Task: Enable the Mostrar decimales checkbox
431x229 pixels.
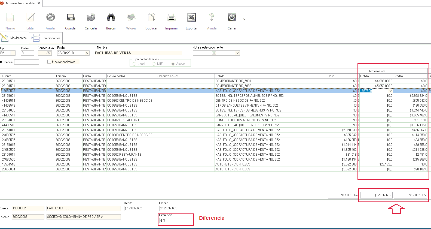Action: point(49,62)
